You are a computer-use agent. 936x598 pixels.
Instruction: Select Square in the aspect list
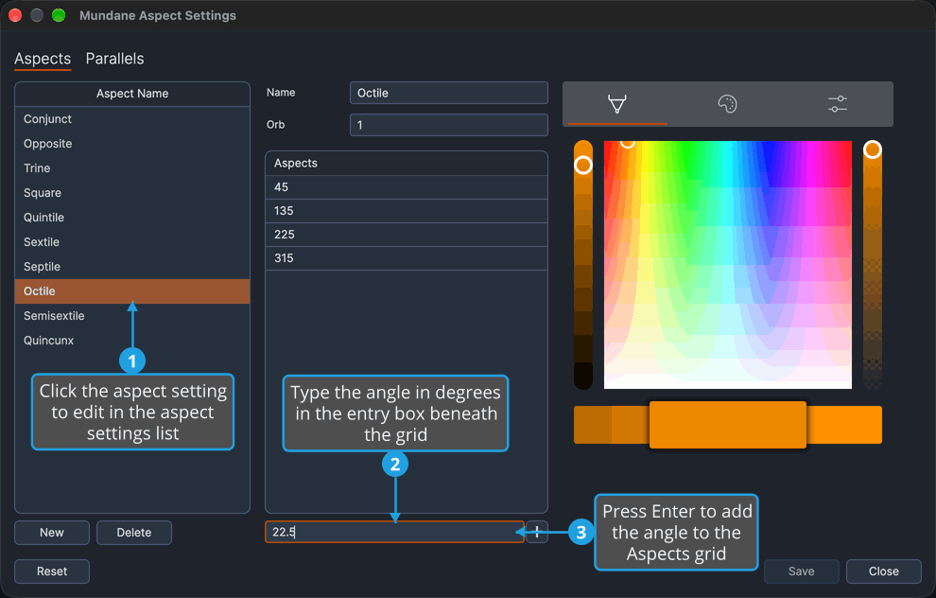pos(132,192)
